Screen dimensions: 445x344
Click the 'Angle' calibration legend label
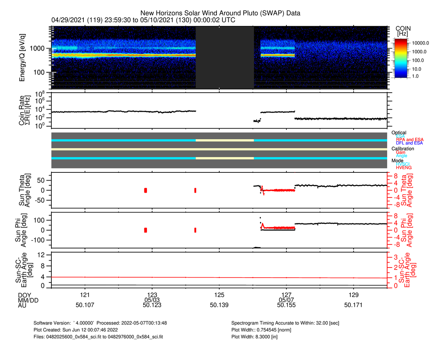402,156
